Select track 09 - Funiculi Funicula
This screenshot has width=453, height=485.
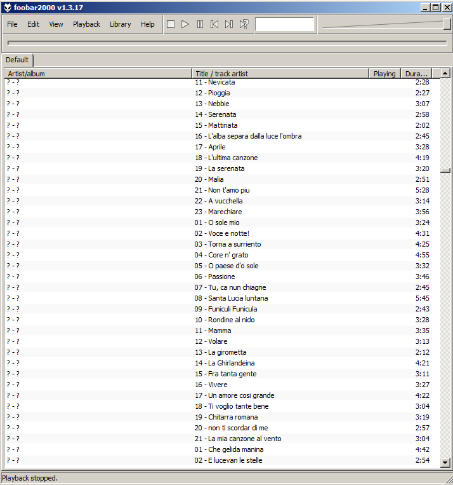coord(218,310)
